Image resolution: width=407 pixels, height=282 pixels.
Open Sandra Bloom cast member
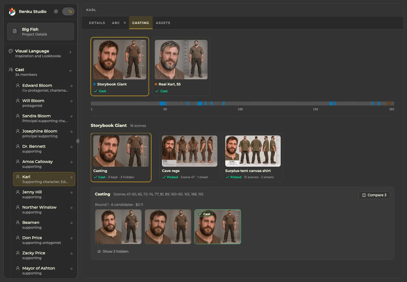tap(44, 118)
